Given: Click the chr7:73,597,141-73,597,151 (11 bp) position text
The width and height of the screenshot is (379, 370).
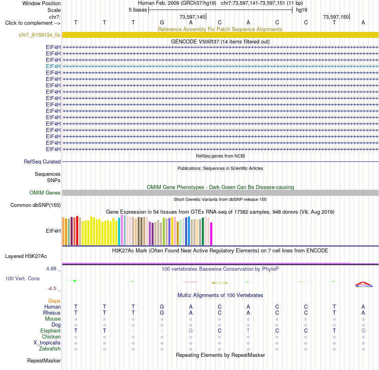Looking at the screenshot, I should pos(262,3).
